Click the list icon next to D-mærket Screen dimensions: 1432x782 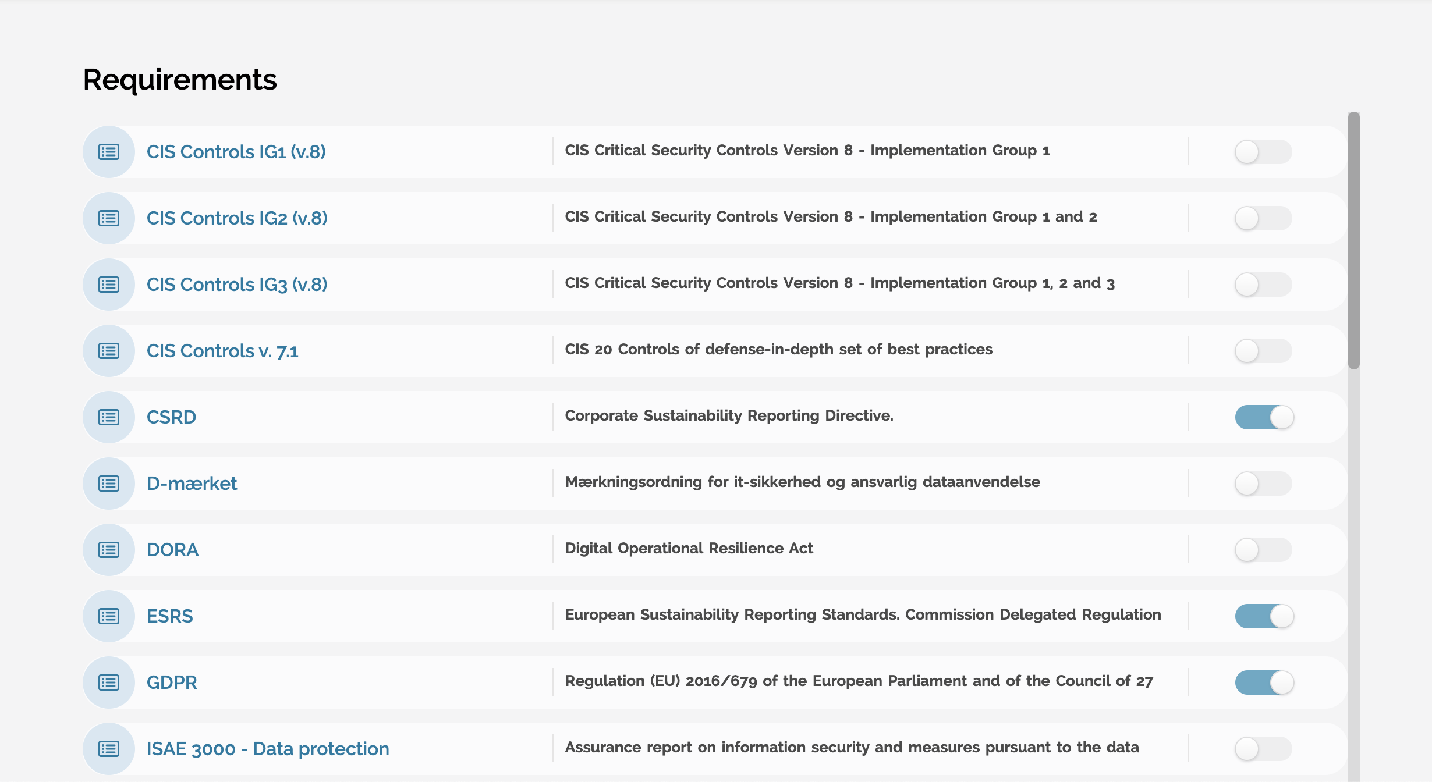click(109, 484)
